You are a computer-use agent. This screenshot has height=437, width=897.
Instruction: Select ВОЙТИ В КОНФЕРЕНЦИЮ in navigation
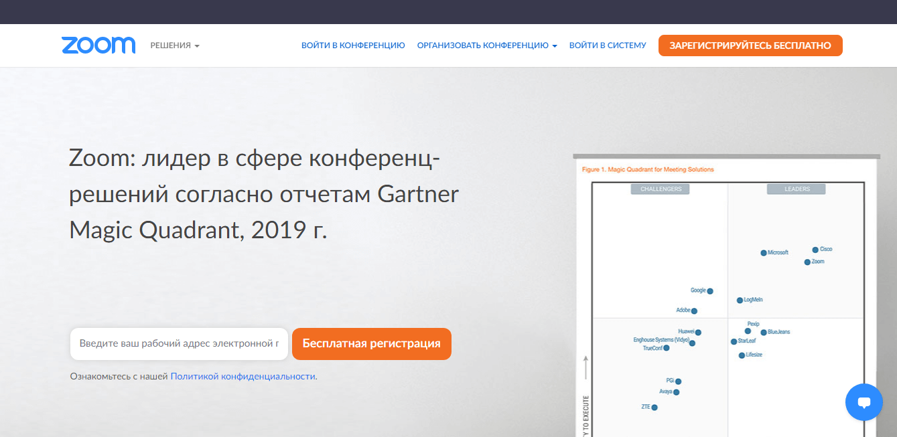click(353, 46)
